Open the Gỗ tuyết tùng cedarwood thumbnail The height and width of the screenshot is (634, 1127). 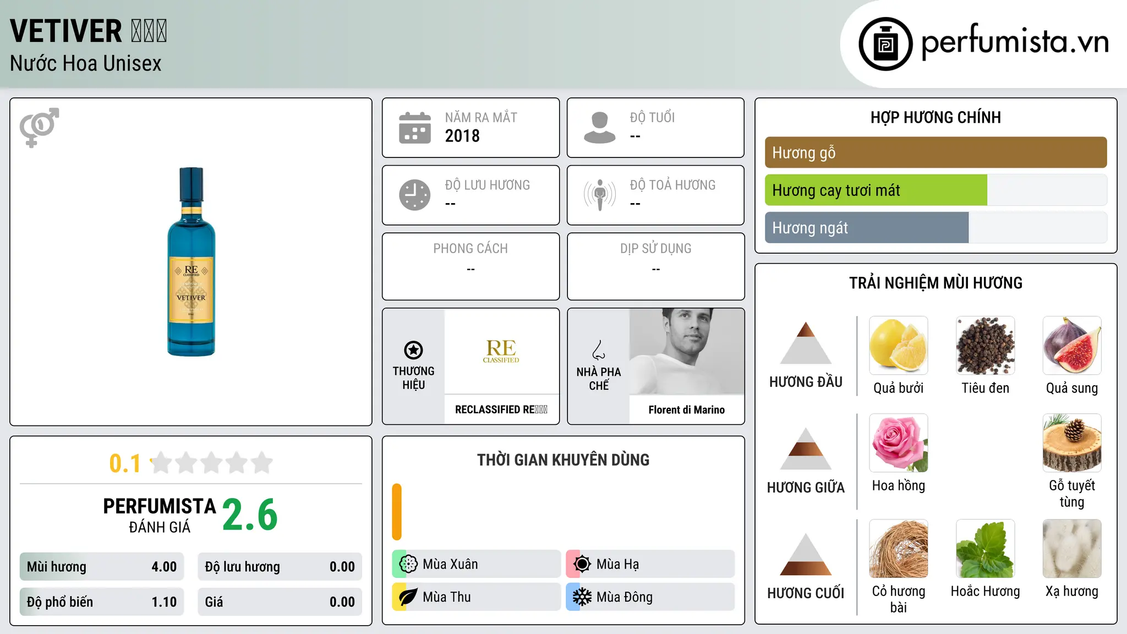[1072, 443]
